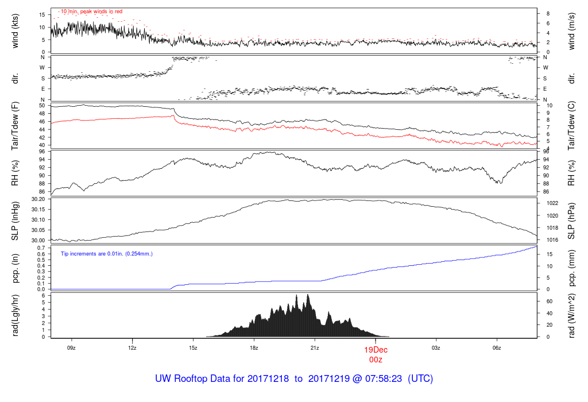Screen dimensions: 588x402
Task: Click the '10 min. peak winds in red' note
Action: pyautogui.click(x=91, y=11)
